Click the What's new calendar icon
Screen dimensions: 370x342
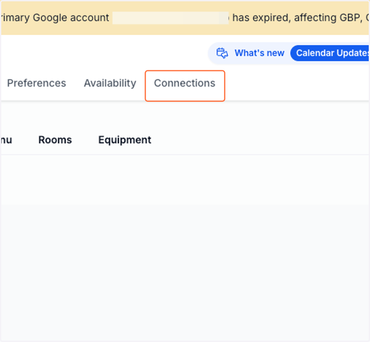coord(222,53)
